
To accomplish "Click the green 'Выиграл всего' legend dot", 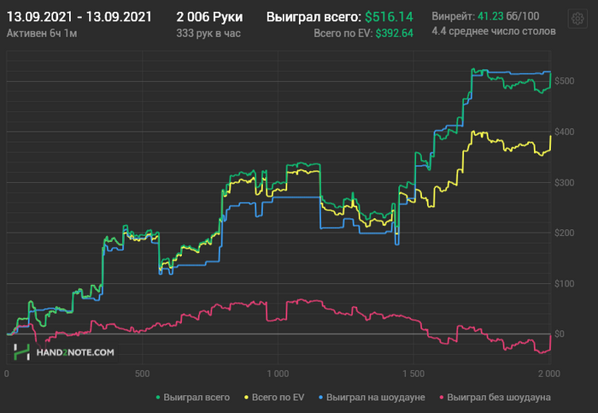I will 158,398.
